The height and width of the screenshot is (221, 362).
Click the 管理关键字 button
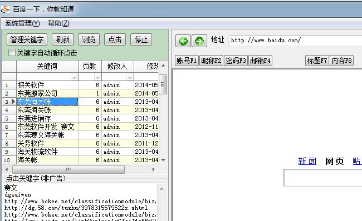pyautogui.click(x=27, y=39)
